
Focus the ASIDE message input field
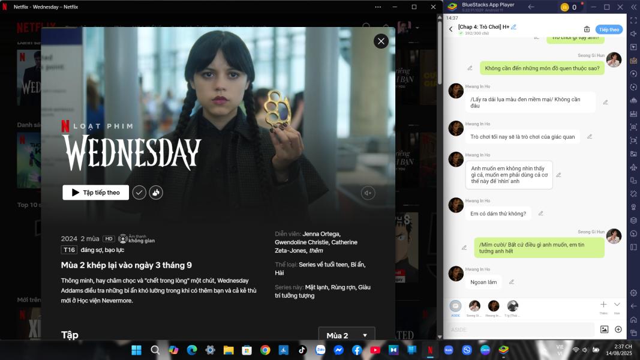click(x=521, y=329)
